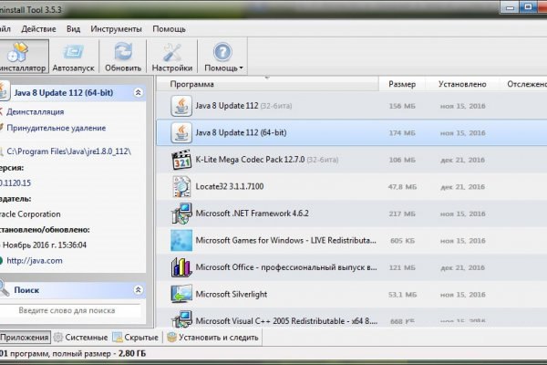The image size is (547, 365).
Task: Switch to the Скрытые tab
Action: point(136,338)
